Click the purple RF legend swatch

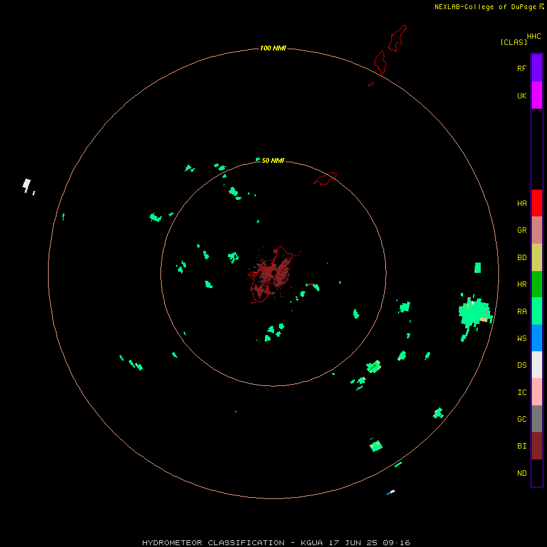click(x=537, y=68)
